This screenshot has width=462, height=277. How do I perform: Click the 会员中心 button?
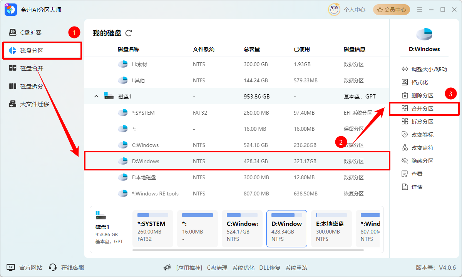(392, 10)
